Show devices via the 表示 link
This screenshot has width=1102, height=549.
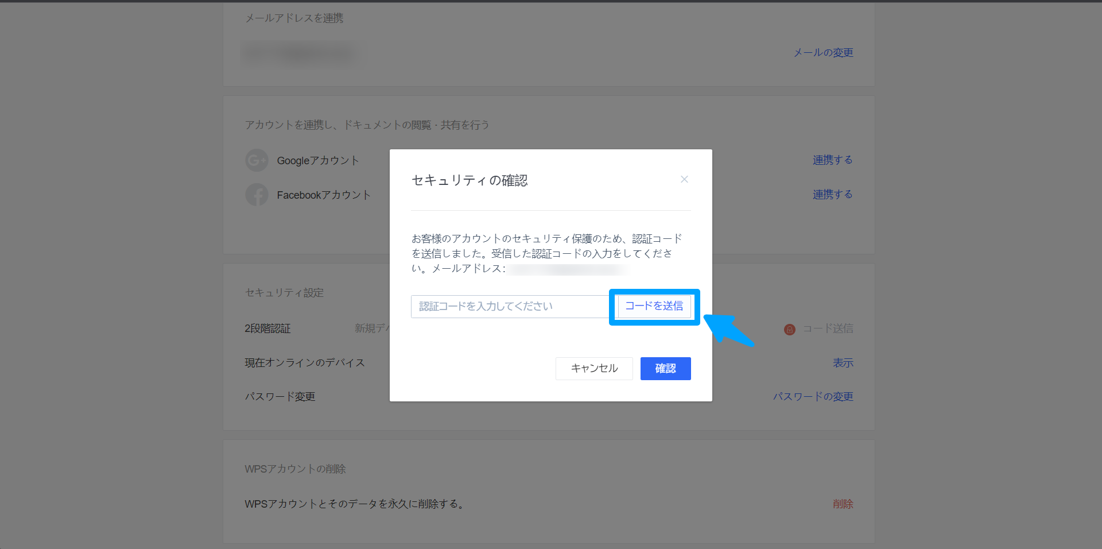click(x=843, y=363)
